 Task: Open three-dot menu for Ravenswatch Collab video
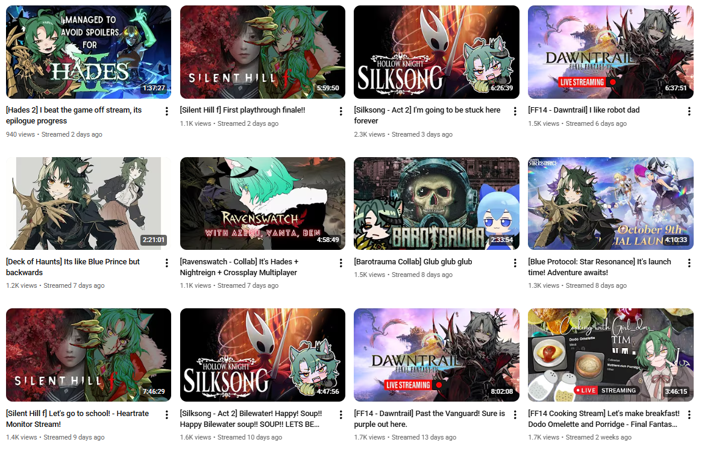click(x=341, y=263)
